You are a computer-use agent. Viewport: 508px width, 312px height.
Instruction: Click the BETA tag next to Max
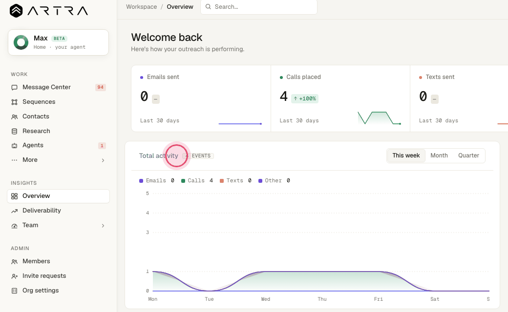pos(59,39)
